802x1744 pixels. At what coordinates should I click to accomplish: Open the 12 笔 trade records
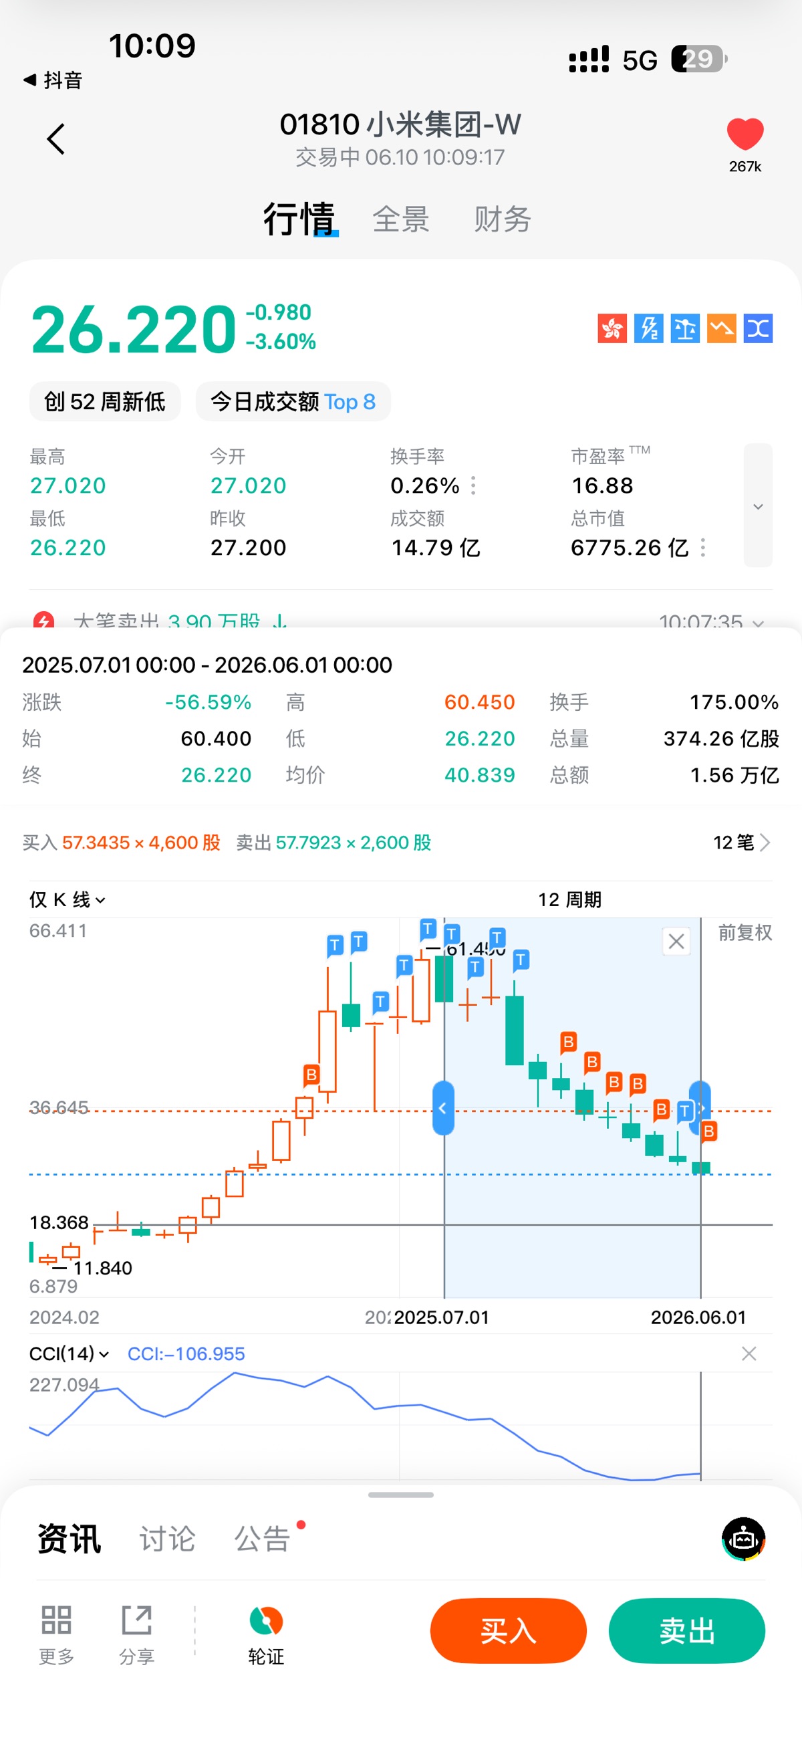[742, 842]
